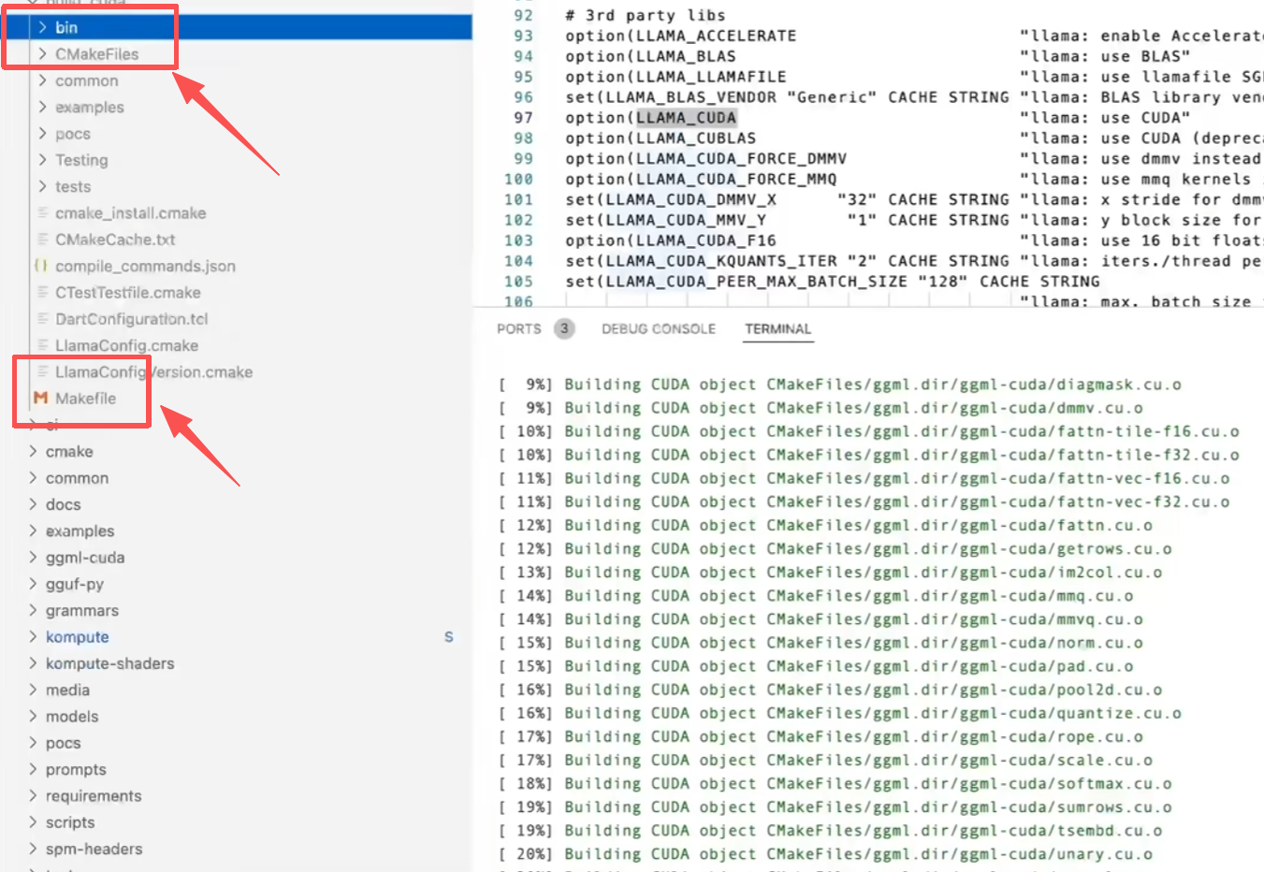The height and width of the screenshot is (872, 1264).
Task: Click the terminal line building softmax.cu.o
Action: (835, 784)
